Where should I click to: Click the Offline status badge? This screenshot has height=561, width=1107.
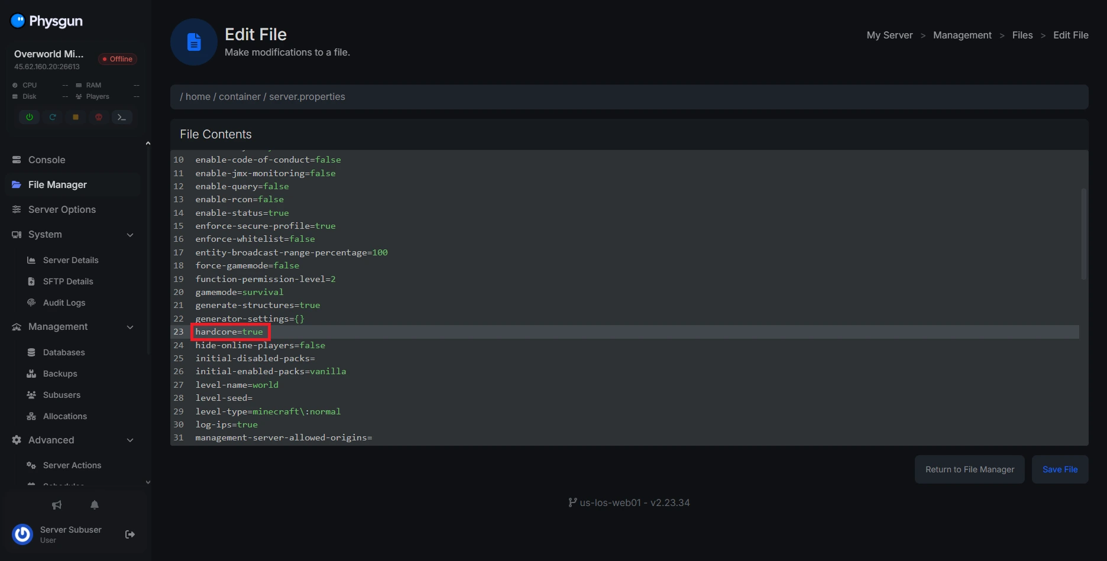[116, 59]
